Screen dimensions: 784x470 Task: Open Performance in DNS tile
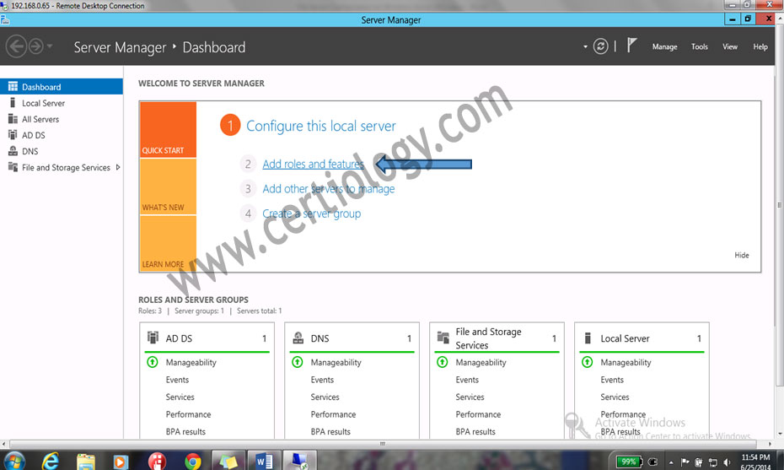[334, 414]
